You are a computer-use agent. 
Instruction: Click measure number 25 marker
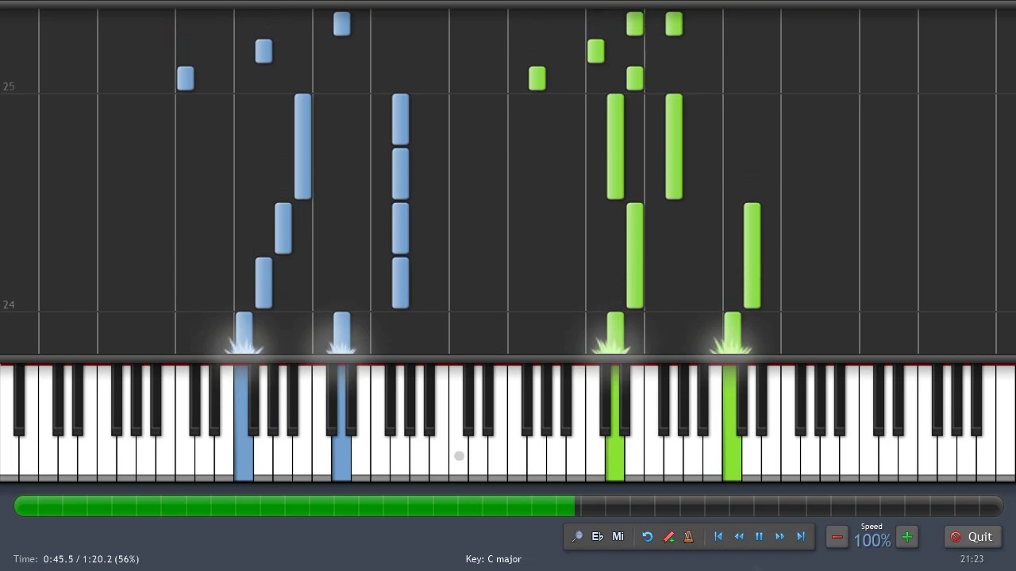point(9,86)
